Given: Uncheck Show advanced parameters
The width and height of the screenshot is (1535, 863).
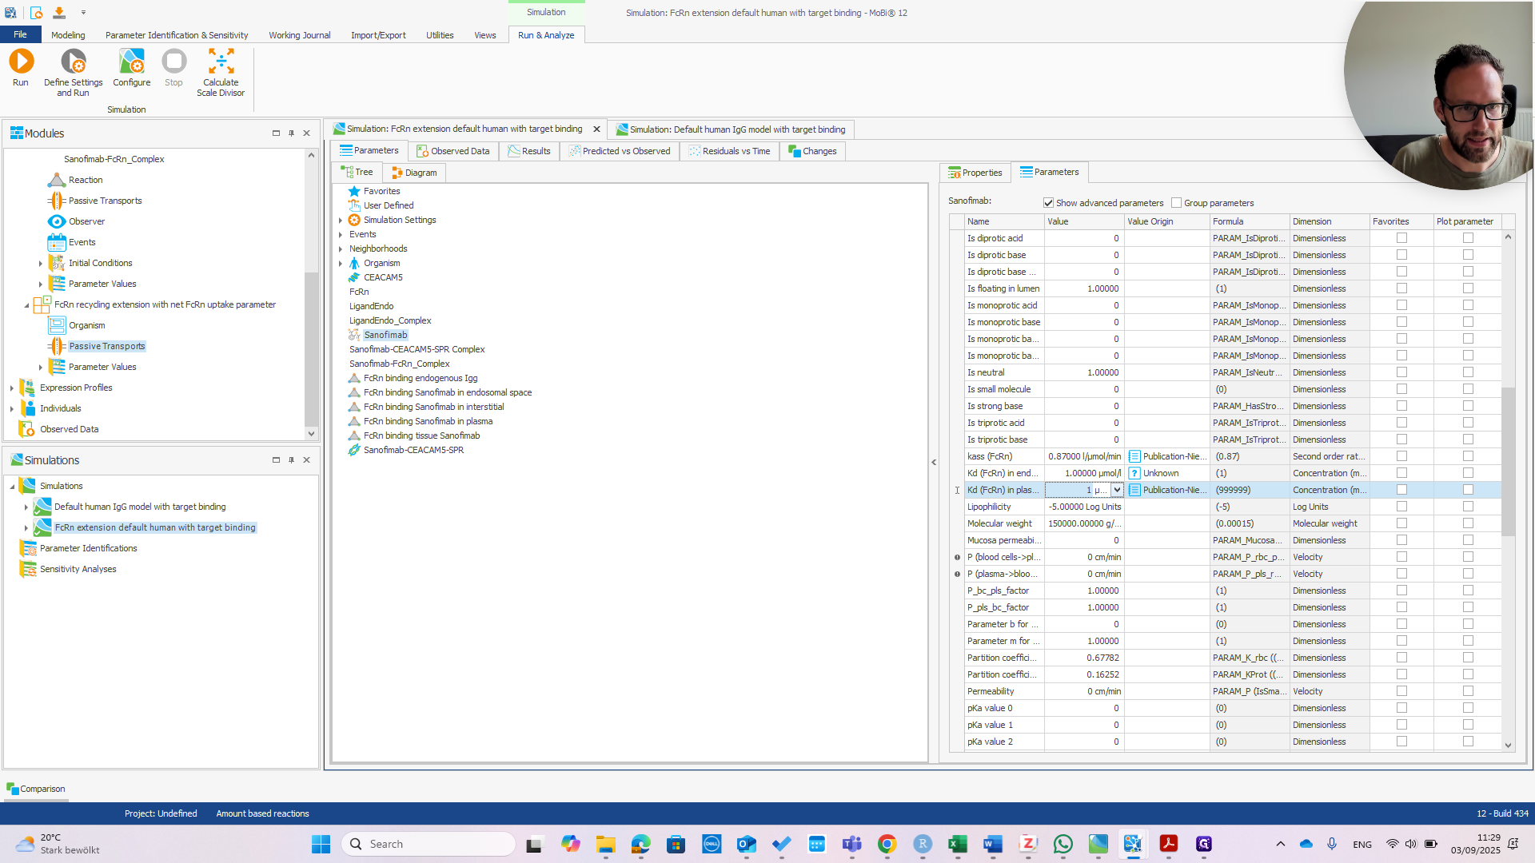Looking at the screenshot, I should [1048, 203].
